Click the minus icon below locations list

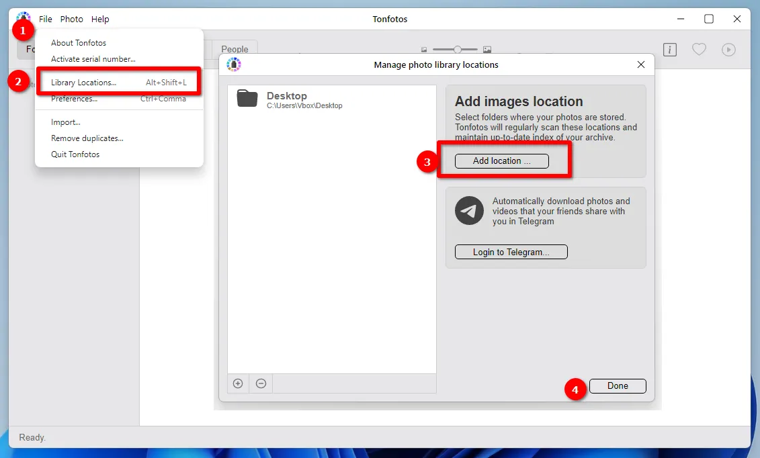(261, 383)
